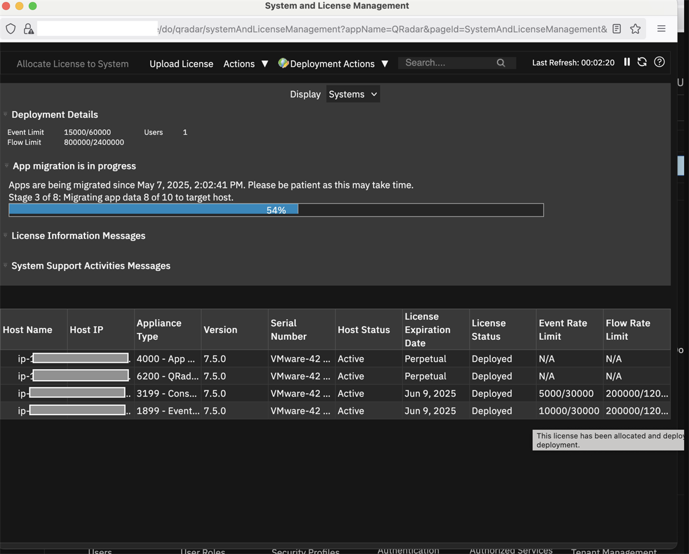The width and height of the screenshot is (689, 554).
Task: Sort by Host Status column header
Action: 369,330
